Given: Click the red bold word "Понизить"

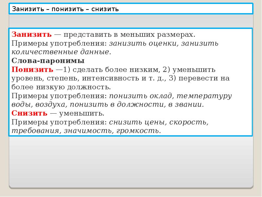Looking at the screenshot, I should tap(32, 70).
